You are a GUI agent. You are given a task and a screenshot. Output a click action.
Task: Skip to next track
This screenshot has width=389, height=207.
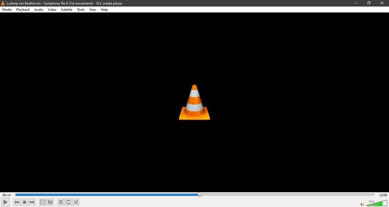[32, 202]
